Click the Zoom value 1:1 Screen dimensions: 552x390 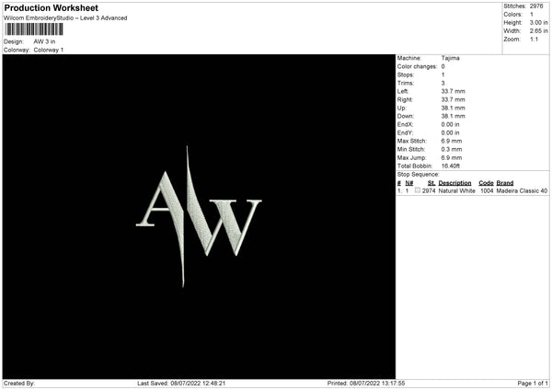tap(534, 39)
